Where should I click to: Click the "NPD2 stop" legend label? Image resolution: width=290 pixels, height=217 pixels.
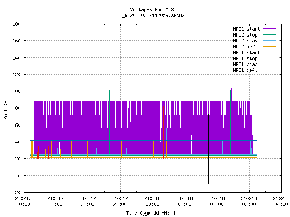click(x=245, y=35)
